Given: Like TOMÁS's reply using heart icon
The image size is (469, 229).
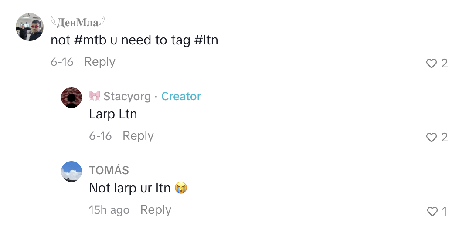Looking at the screenshot, I should (432, 212).
